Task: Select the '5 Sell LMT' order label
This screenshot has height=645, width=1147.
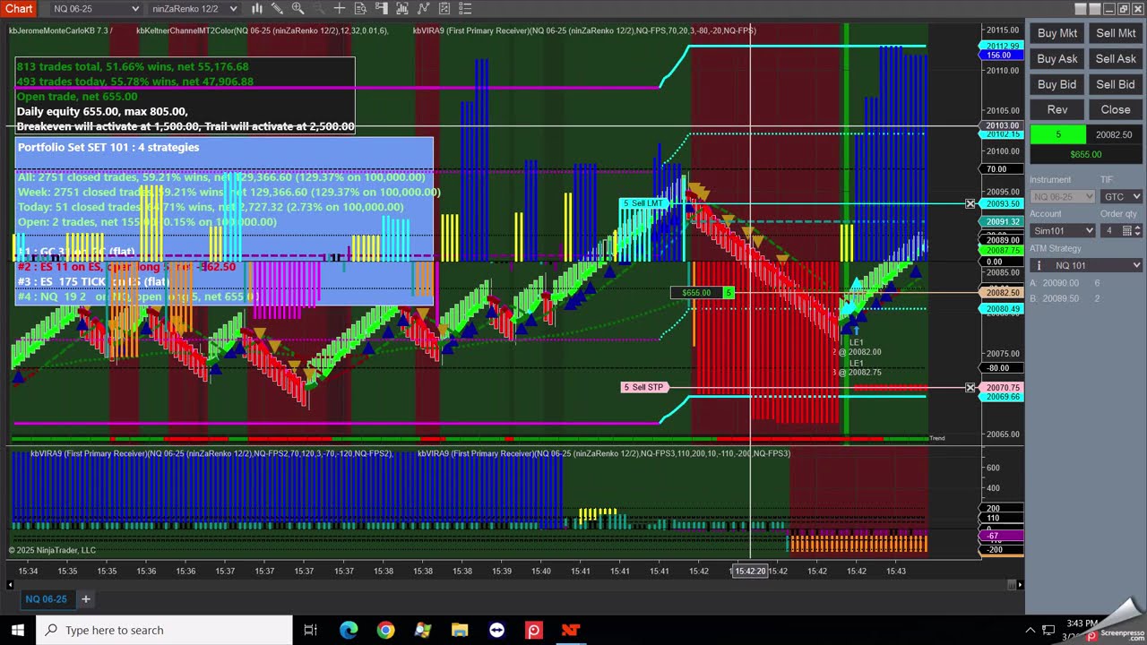Action: (x=644, y=204)
